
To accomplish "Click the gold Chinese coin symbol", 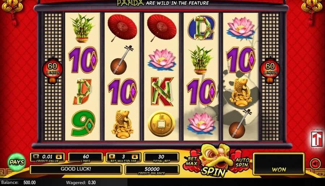I will coord(161,124).
